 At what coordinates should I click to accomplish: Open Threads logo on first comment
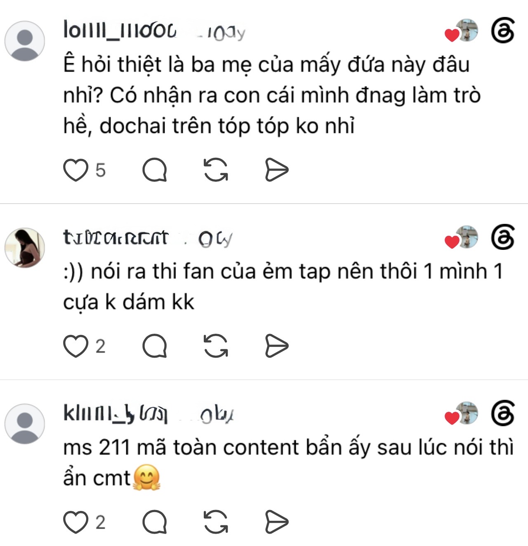coord(503,31)
